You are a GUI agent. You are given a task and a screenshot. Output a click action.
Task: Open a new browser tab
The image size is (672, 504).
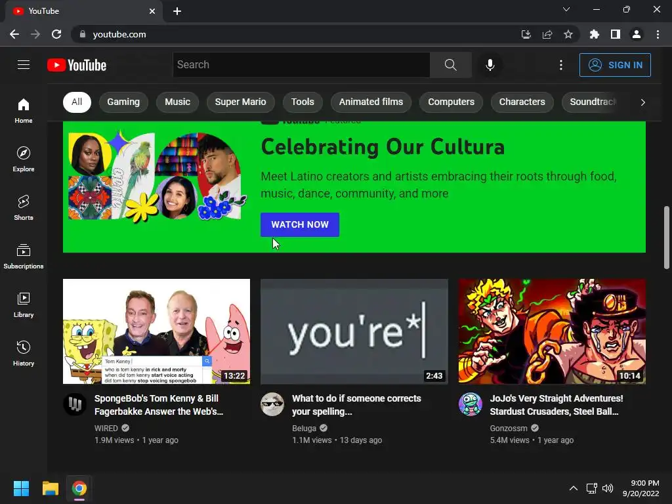[177, 11]
